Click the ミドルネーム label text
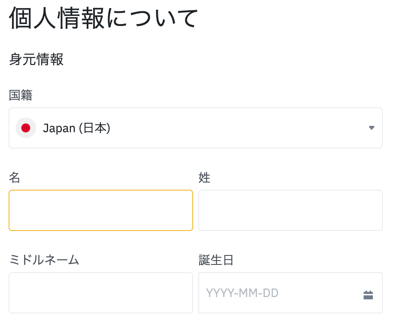This screenshot has width=400, height=334. coord(44,260)
